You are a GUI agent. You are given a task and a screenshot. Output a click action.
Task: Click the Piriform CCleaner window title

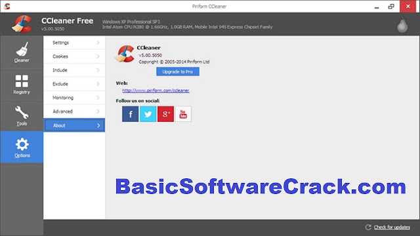point(209,7)
